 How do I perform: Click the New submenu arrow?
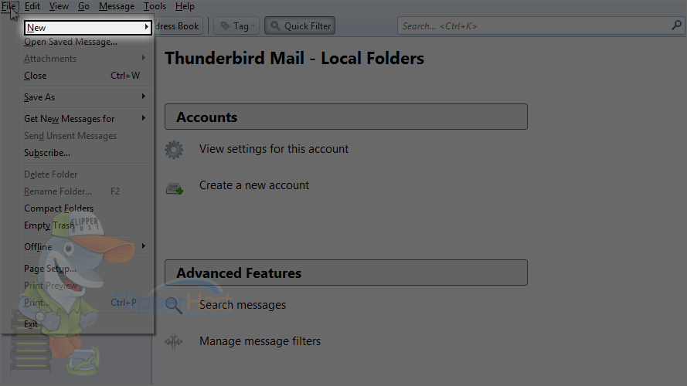[x=146, y=27]
